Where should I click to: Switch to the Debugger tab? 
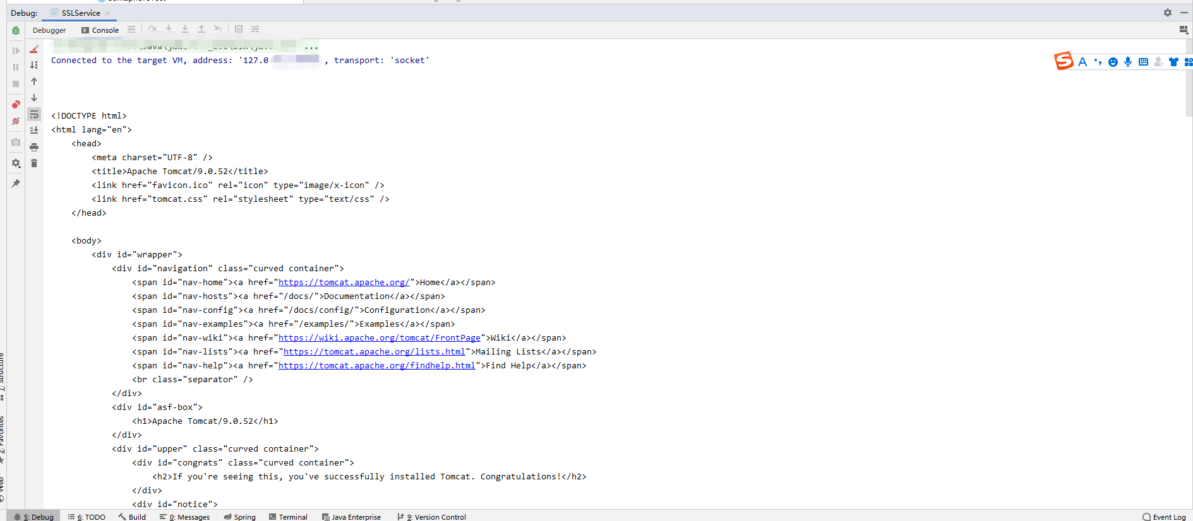pos(49,30)
